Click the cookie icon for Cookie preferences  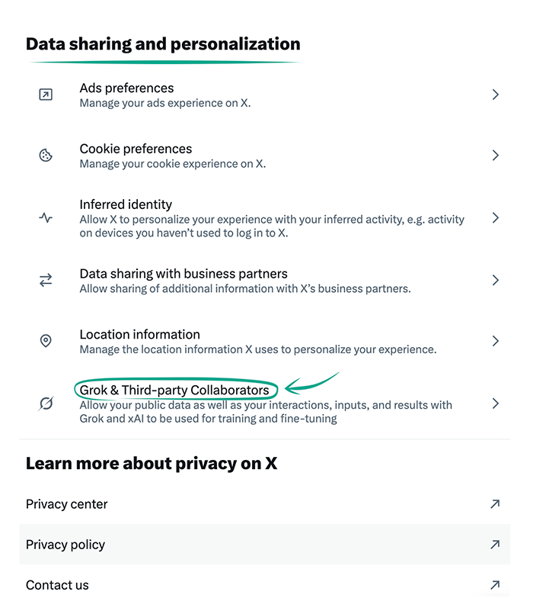[46, 156]
